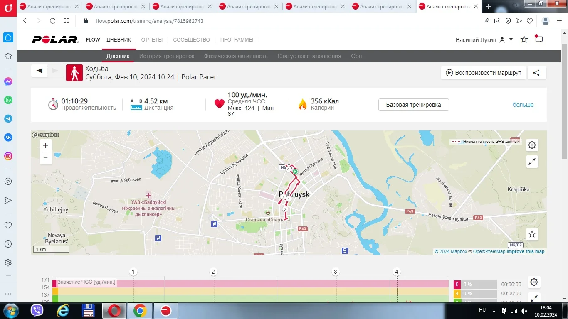
Task: Go back to the previous page in browser
Action: (25, 21)
